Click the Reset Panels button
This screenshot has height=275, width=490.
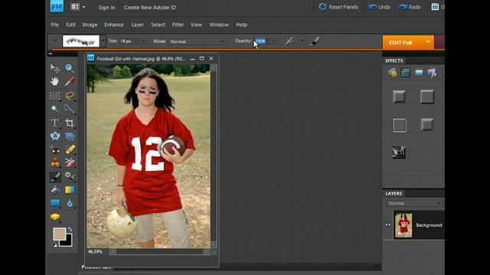pyautogui.click(x=338, y=7)
